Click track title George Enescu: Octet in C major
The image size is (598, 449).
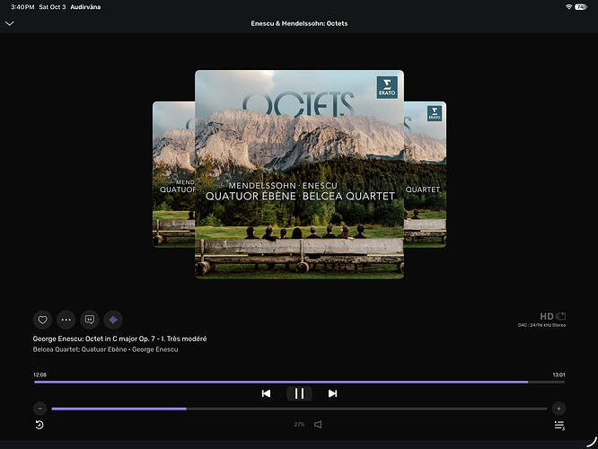(x=119, y=339)
